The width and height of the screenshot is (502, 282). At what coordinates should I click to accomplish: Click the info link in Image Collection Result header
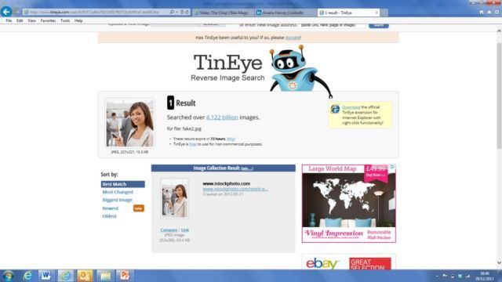tap(246, 168)
